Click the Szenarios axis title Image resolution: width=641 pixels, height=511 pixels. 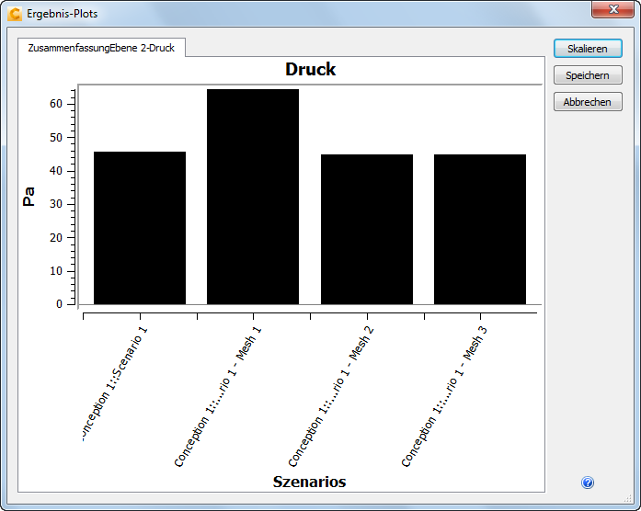[x=309, y=482]
